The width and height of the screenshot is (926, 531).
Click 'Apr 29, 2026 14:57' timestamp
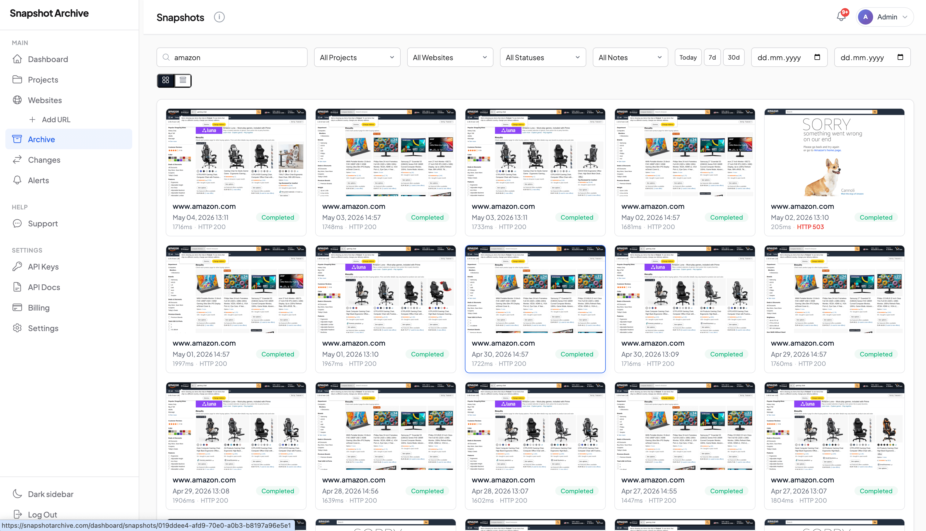[800, 354]
